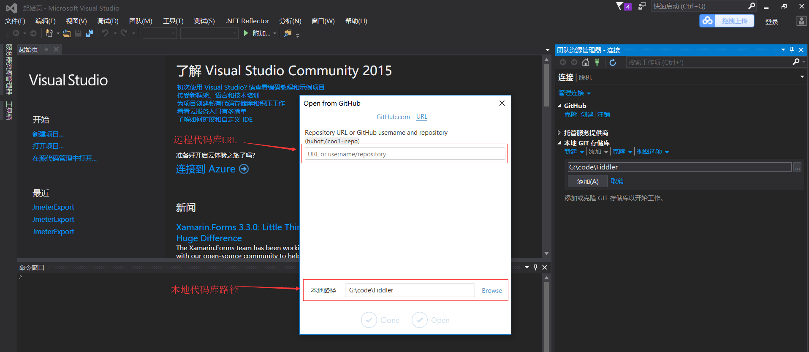Image resolution: width=809 pixels, height=352 pixels.
Task: Open the File menu
Action: click(x=15, y=21)
